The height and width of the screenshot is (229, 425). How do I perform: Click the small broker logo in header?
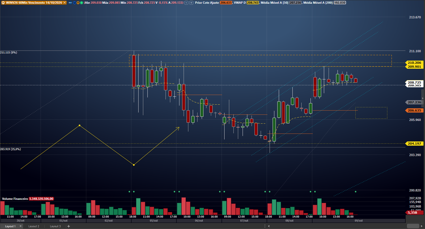pyautogui.click(x=70, y=3)
